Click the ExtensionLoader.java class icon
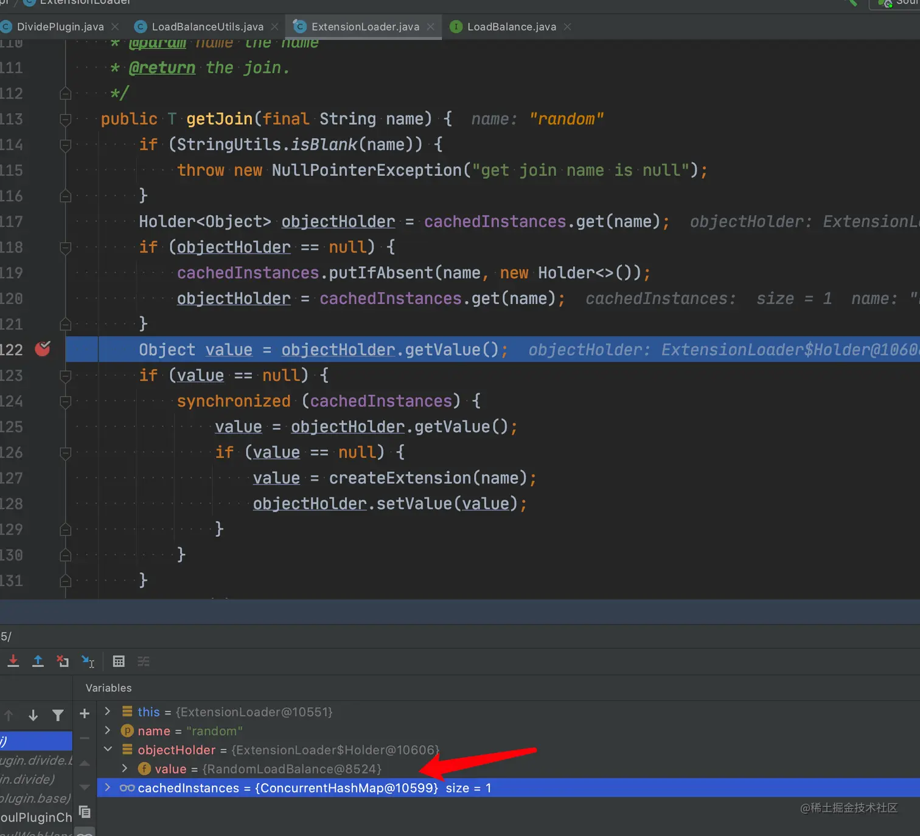 [x=299, y=27]
